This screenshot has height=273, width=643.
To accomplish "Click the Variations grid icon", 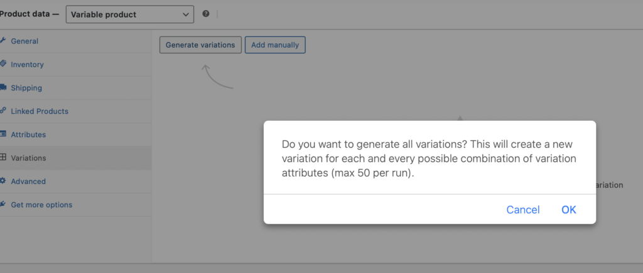I will (3, 158).
